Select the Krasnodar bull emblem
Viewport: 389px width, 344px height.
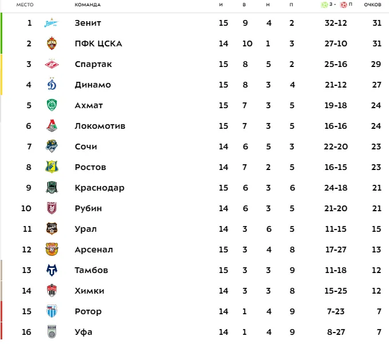coord(52,187)
